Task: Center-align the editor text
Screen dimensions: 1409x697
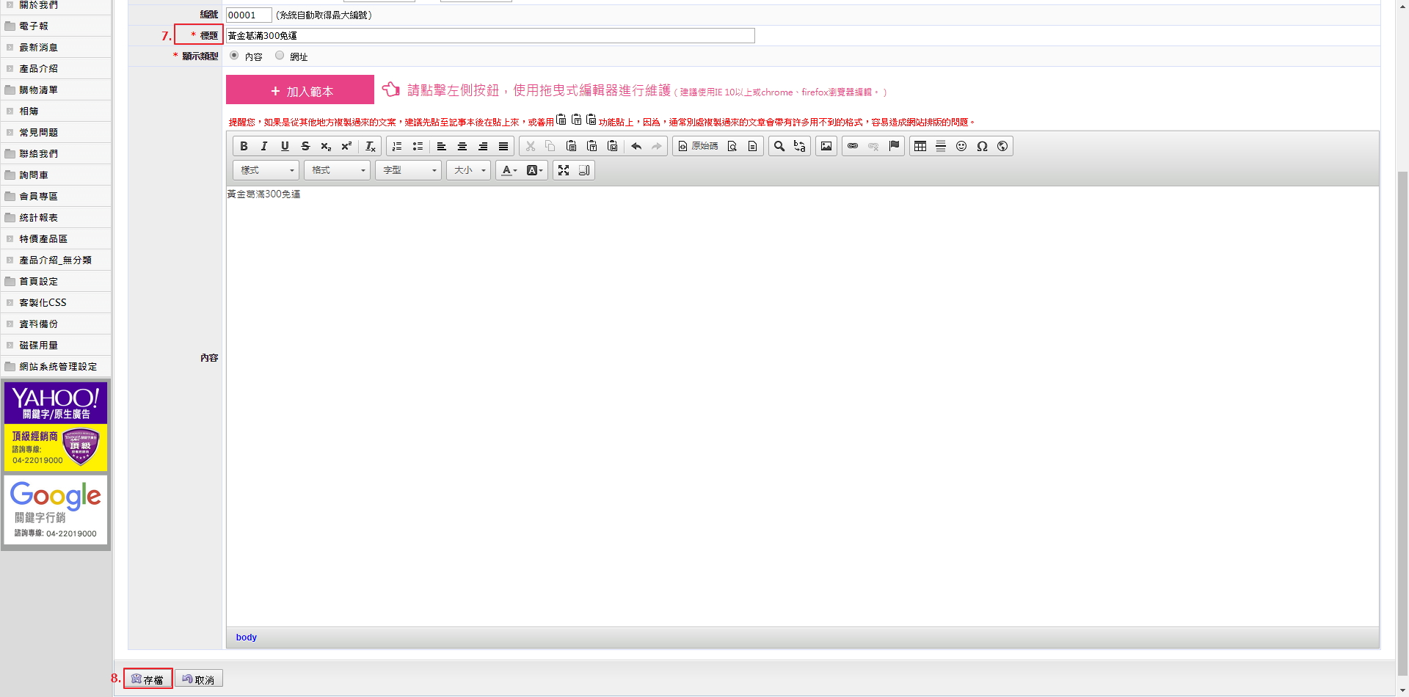Action: click(462, 147)
